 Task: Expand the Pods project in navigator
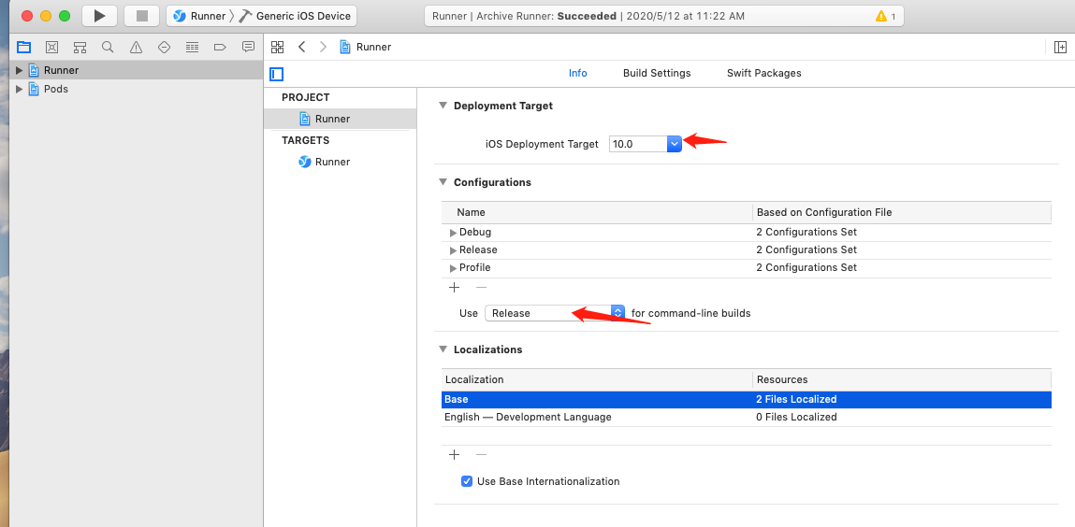pos(20,89)
